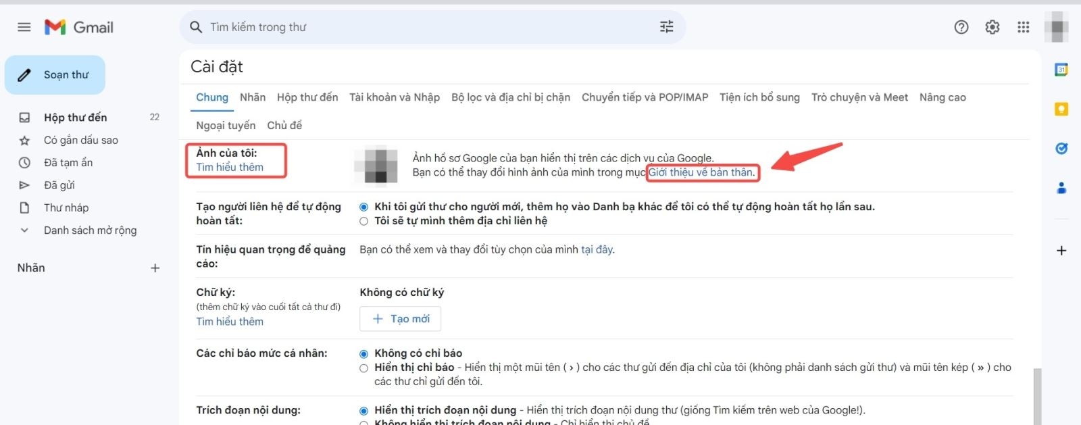The width and height of the screenshot is (1081, 425).
Task: Click Tìm hiểu thêm under Ảnh của tôi
Action: (x=230, y=168)
